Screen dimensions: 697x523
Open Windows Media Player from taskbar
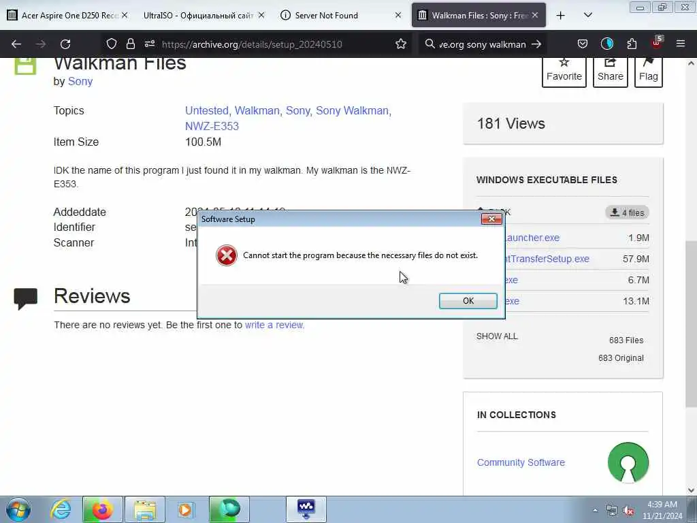(x=185, y=509)
